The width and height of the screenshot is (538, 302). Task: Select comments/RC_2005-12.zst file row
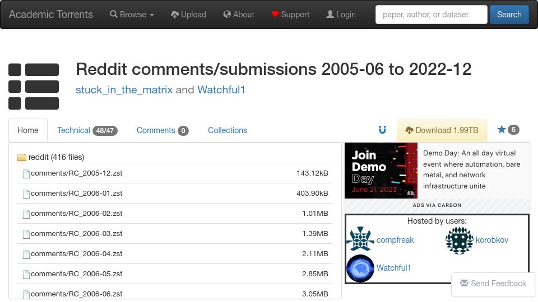point(175,173)
